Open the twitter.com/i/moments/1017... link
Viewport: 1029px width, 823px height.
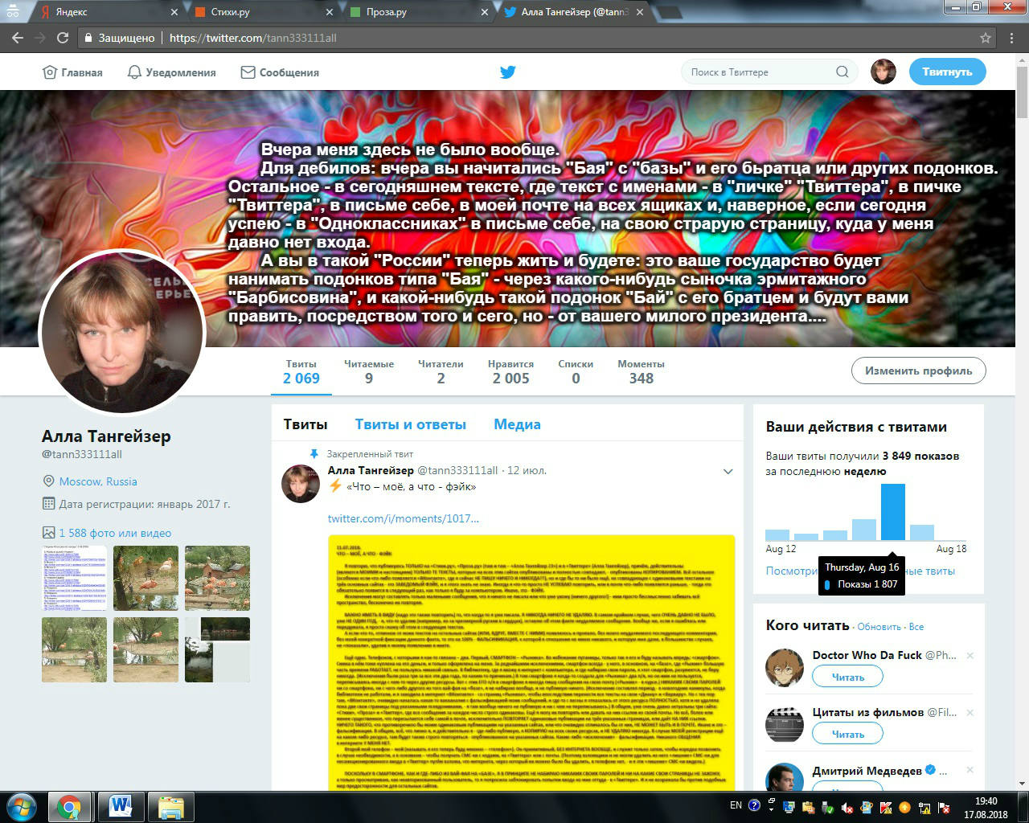click(403, 518)
